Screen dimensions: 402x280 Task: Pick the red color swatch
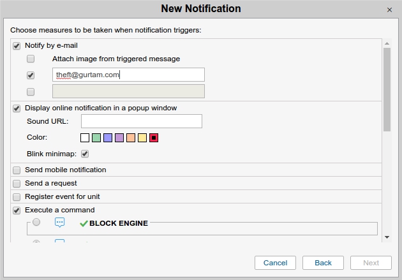[x=154, y=138]
